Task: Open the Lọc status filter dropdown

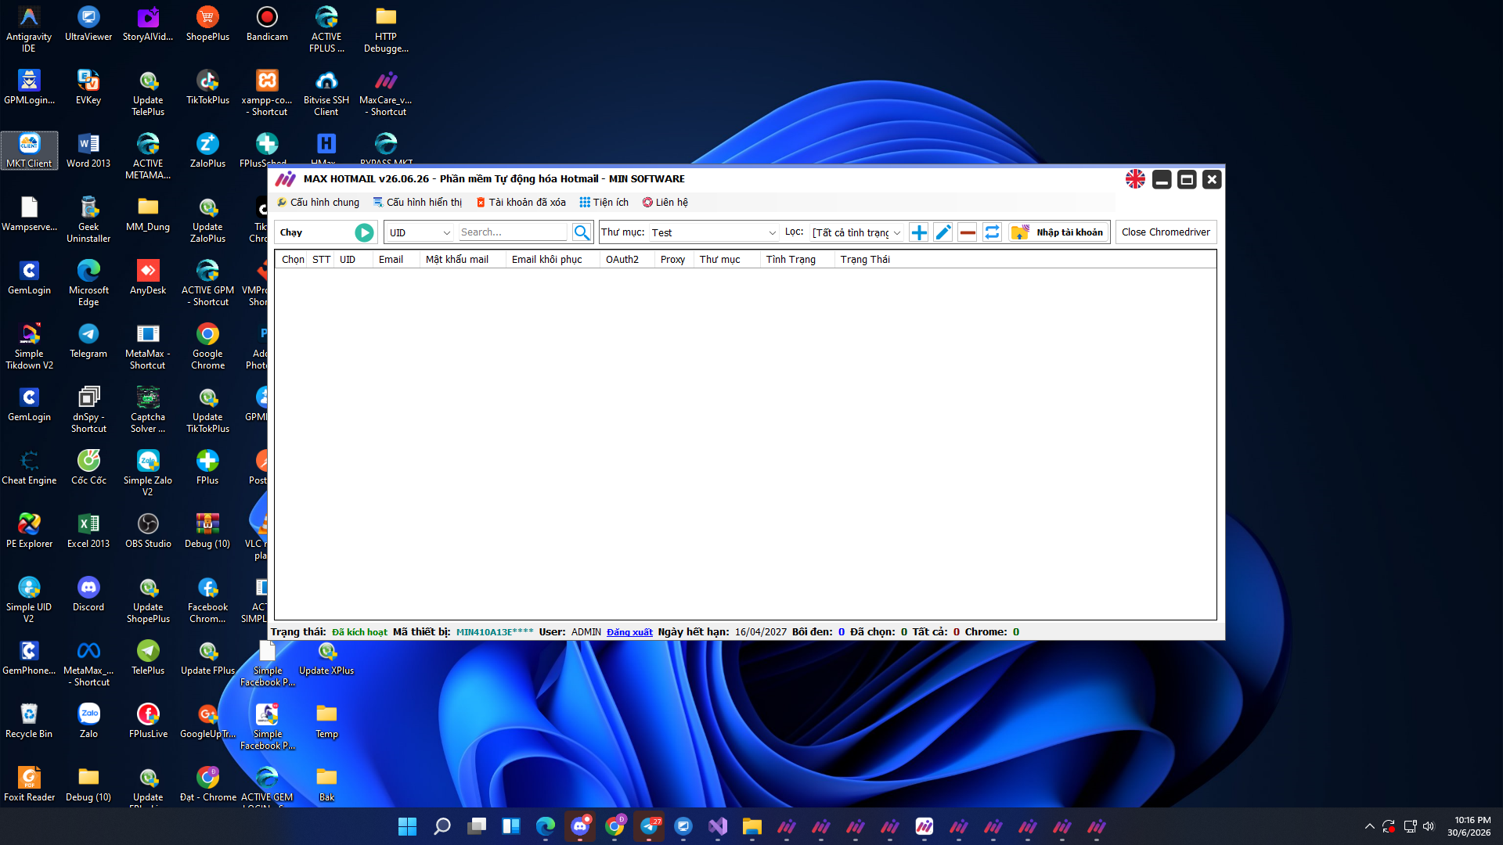Action: point(856,232)
